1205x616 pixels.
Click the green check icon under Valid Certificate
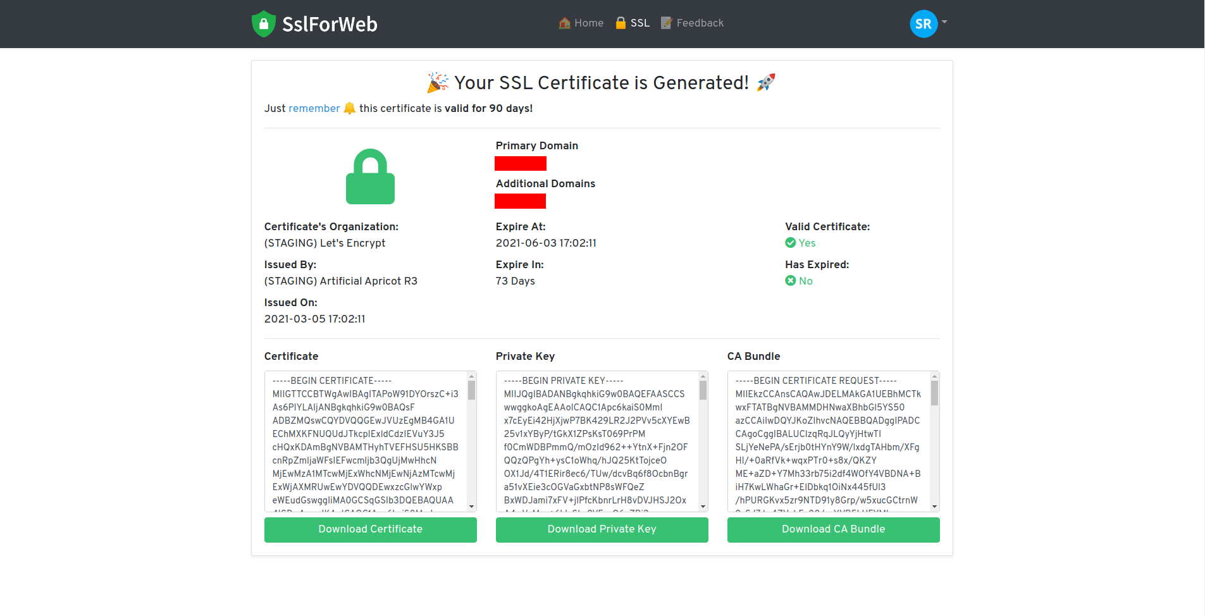pyautogui.click(x=790, y=243)
